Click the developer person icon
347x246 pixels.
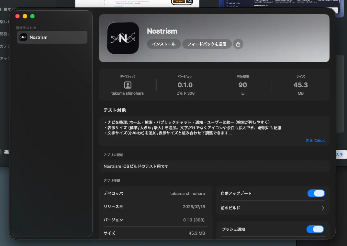[x=128, y=85]
